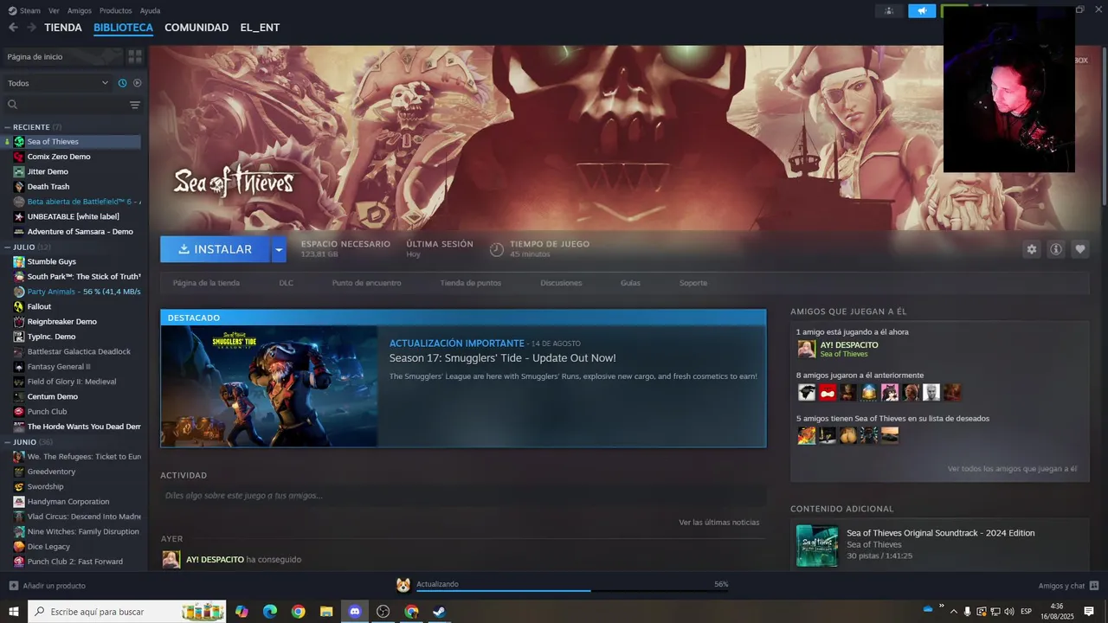Click Añadir un producto button
The width and height of the screenshot is (1108, 623).
pyautogui.click(x=48, y=586)
